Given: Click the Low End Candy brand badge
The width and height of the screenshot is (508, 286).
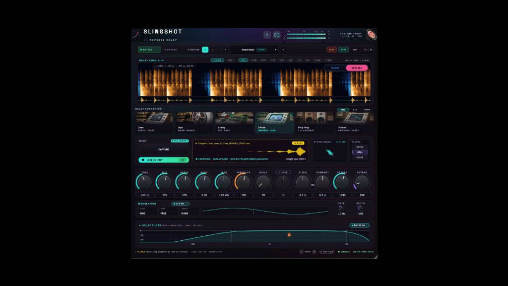Looking at the screenshot, I should (371, 34).
